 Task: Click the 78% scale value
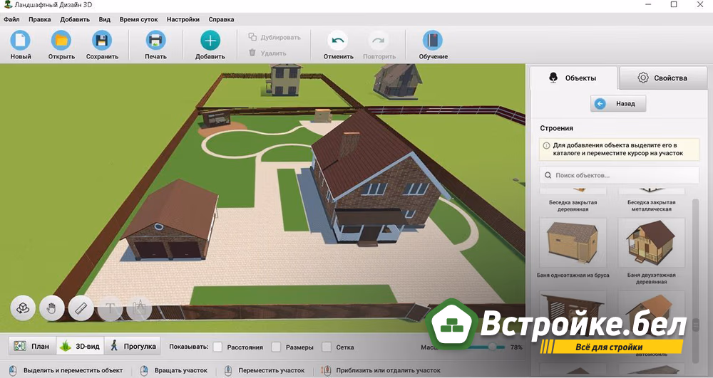[516, 347]
